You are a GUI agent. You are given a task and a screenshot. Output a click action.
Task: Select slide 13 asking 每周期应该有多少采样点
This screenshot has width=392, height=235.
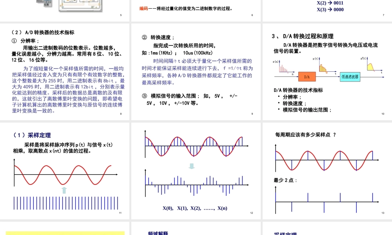point(327,171)
